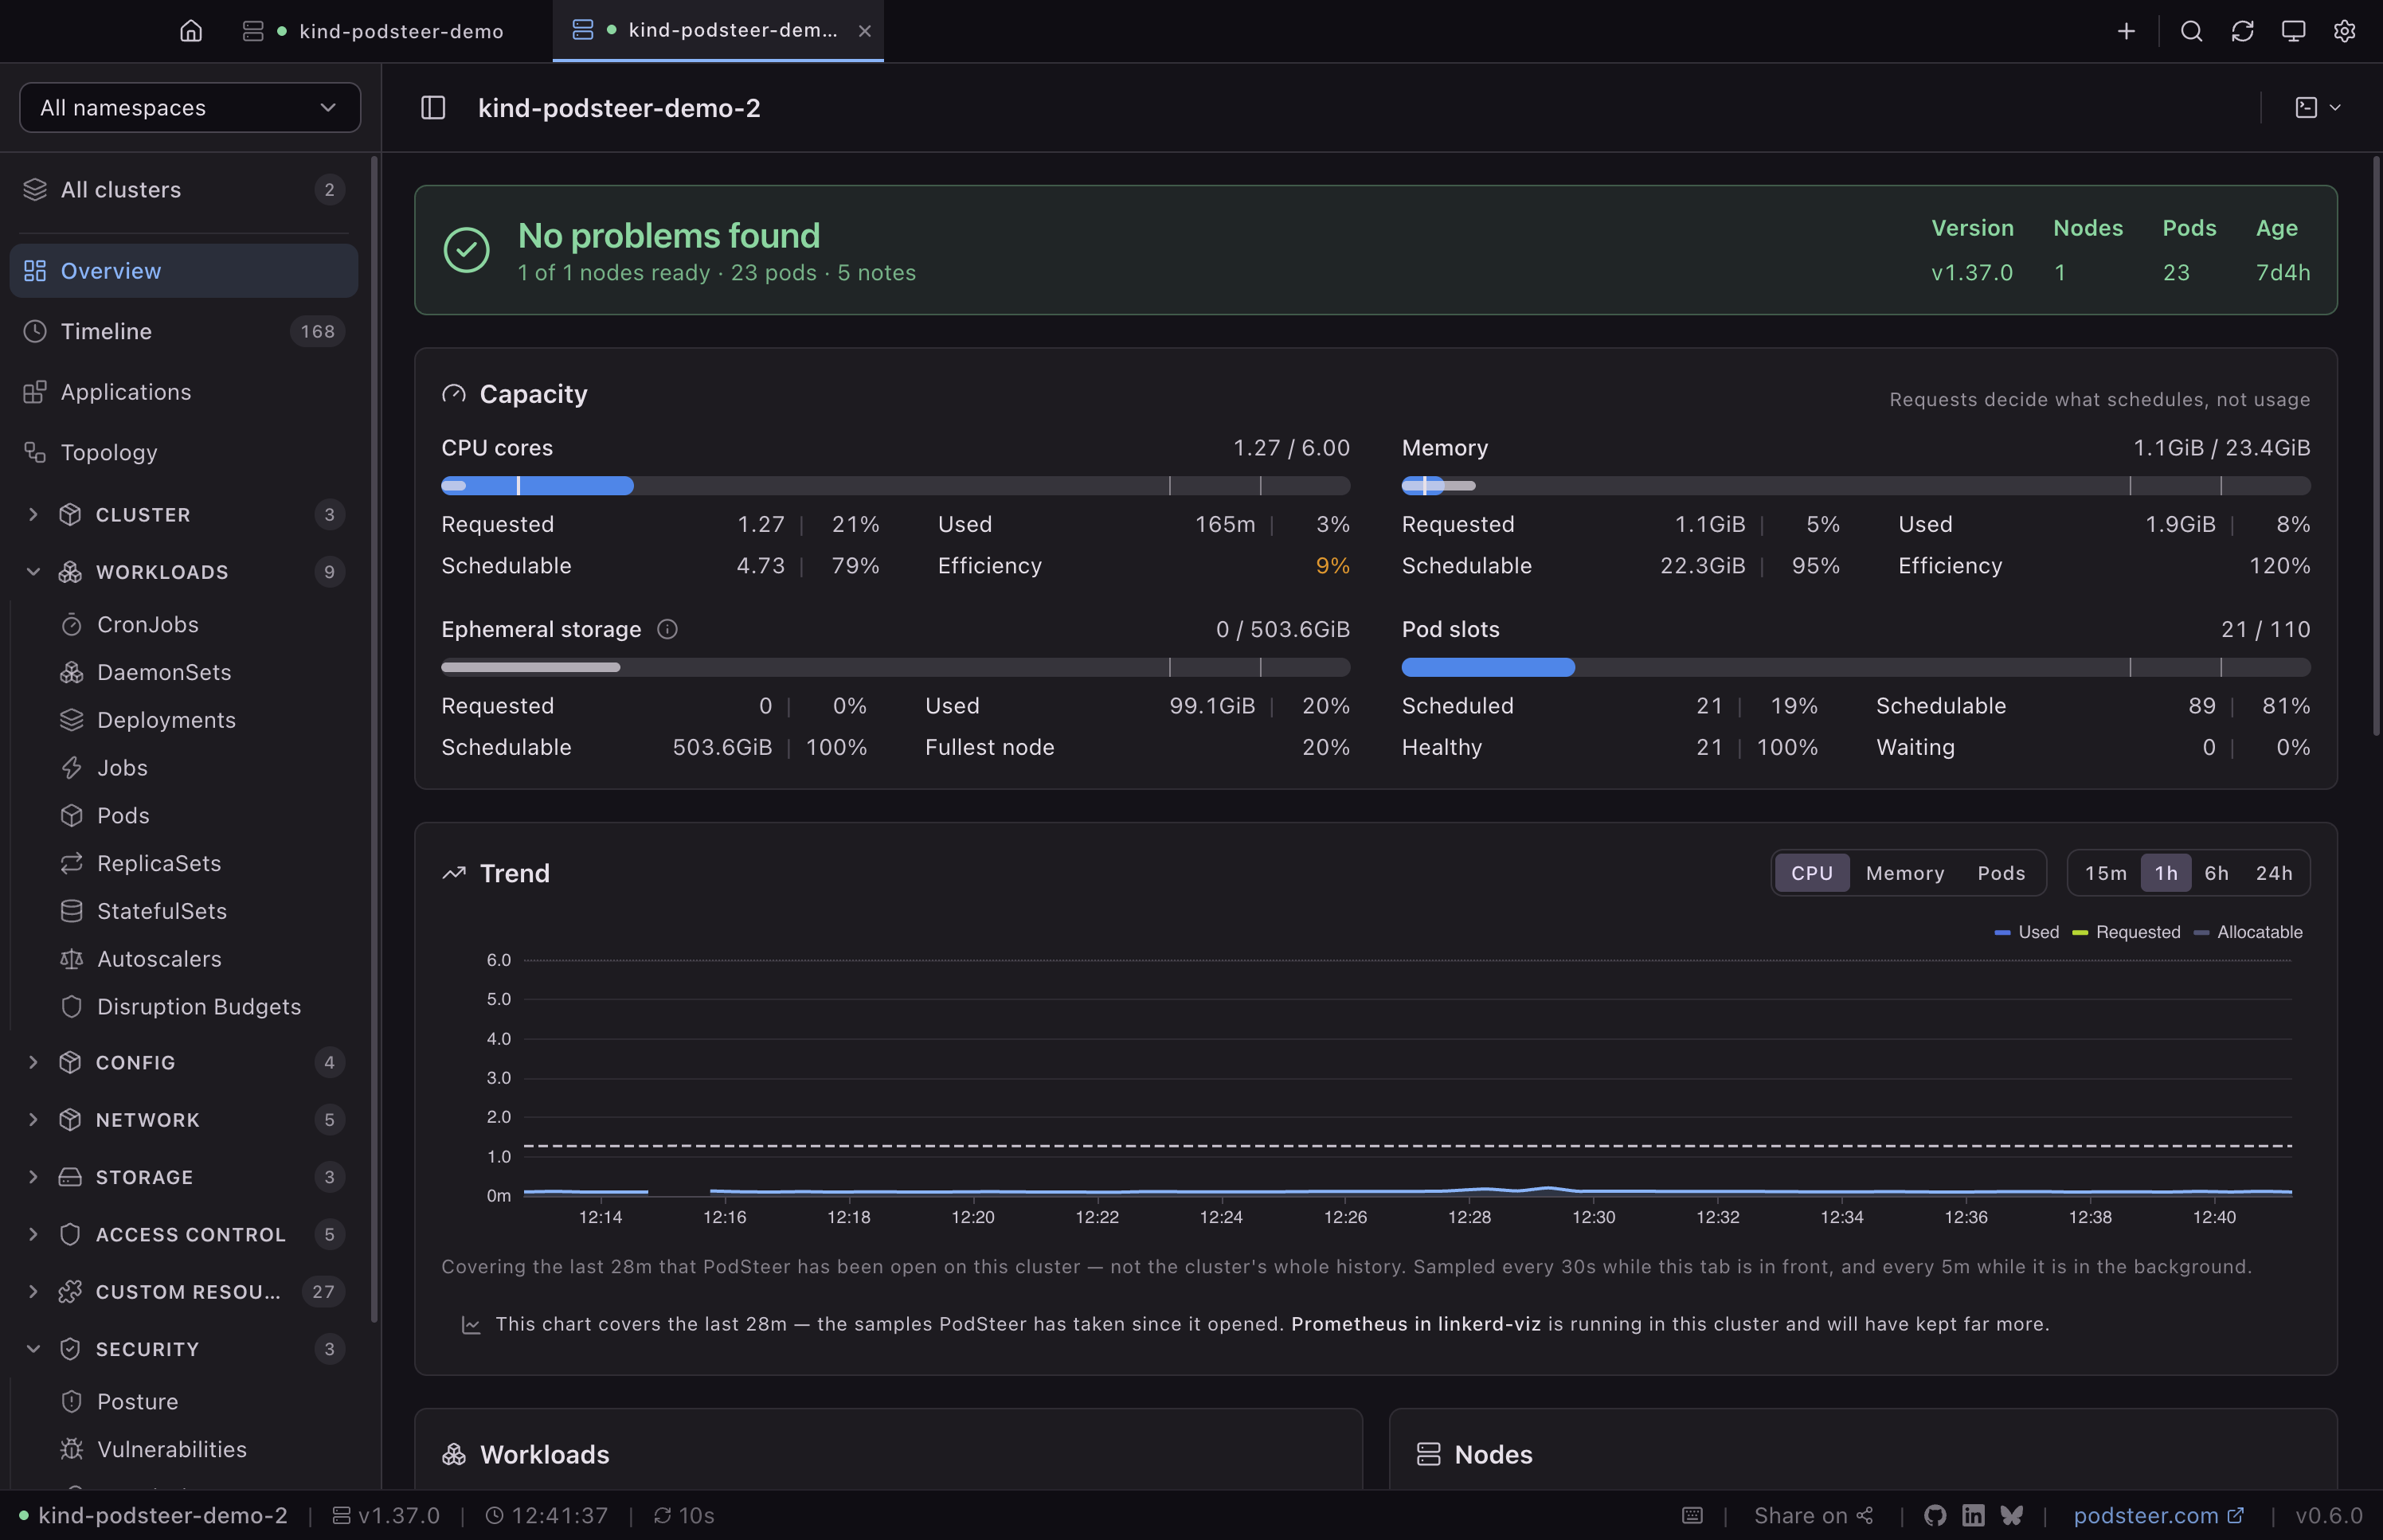The width and height of the screenshot is (2383, 1540).
Task: Switch to the kind-podsteer-demo tab
Action: pyautogui.click(x=373, y=31)
